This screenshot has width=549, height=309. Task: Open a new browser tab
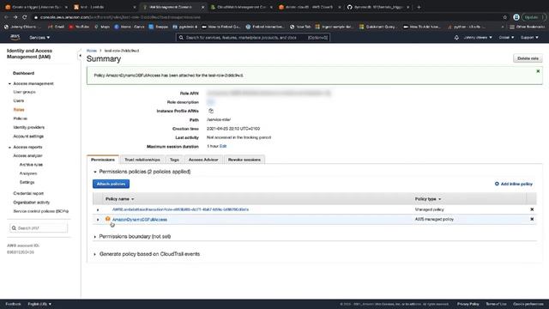tap(419, 7)
